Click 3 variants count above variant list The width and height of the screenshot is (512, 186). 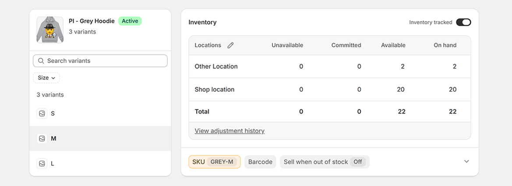[50, 95]
